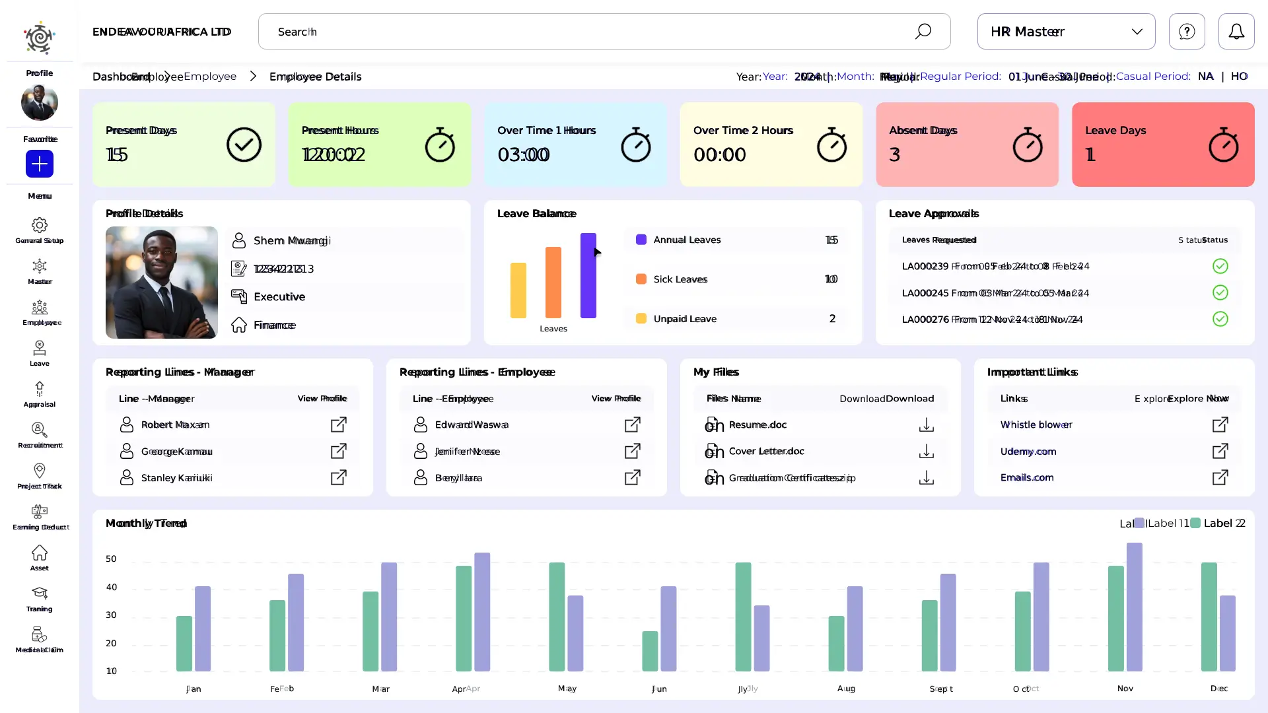Image resolution: width=1268 pixels, height=713 pixels.
Task: Open the Recruitment sidebar icon
Action: point(39,430)
